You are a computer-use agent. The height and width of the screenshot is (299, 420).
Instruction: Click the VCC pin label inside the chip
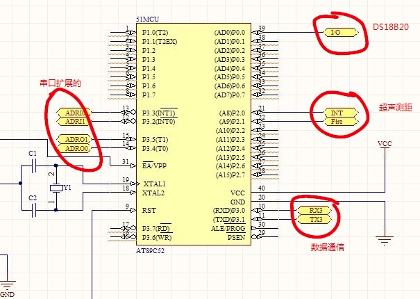(237, 193)
